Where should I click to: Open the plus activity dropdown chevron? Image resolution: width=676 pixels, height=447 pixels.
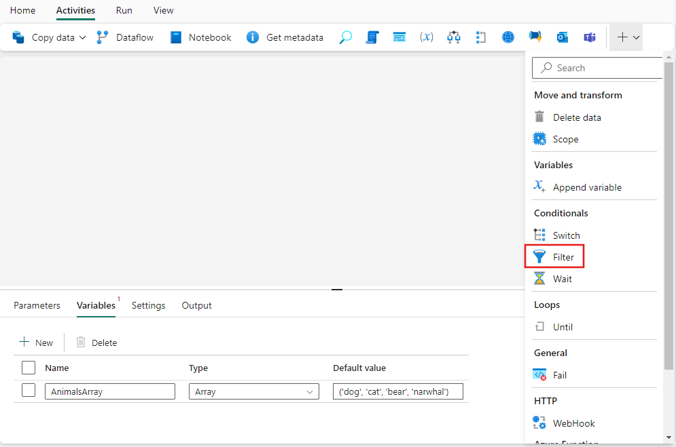[x=635, y=37]
